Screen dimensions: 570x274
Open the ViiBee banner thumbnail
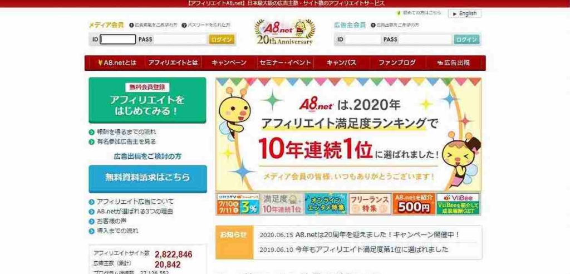coord(458,204)
